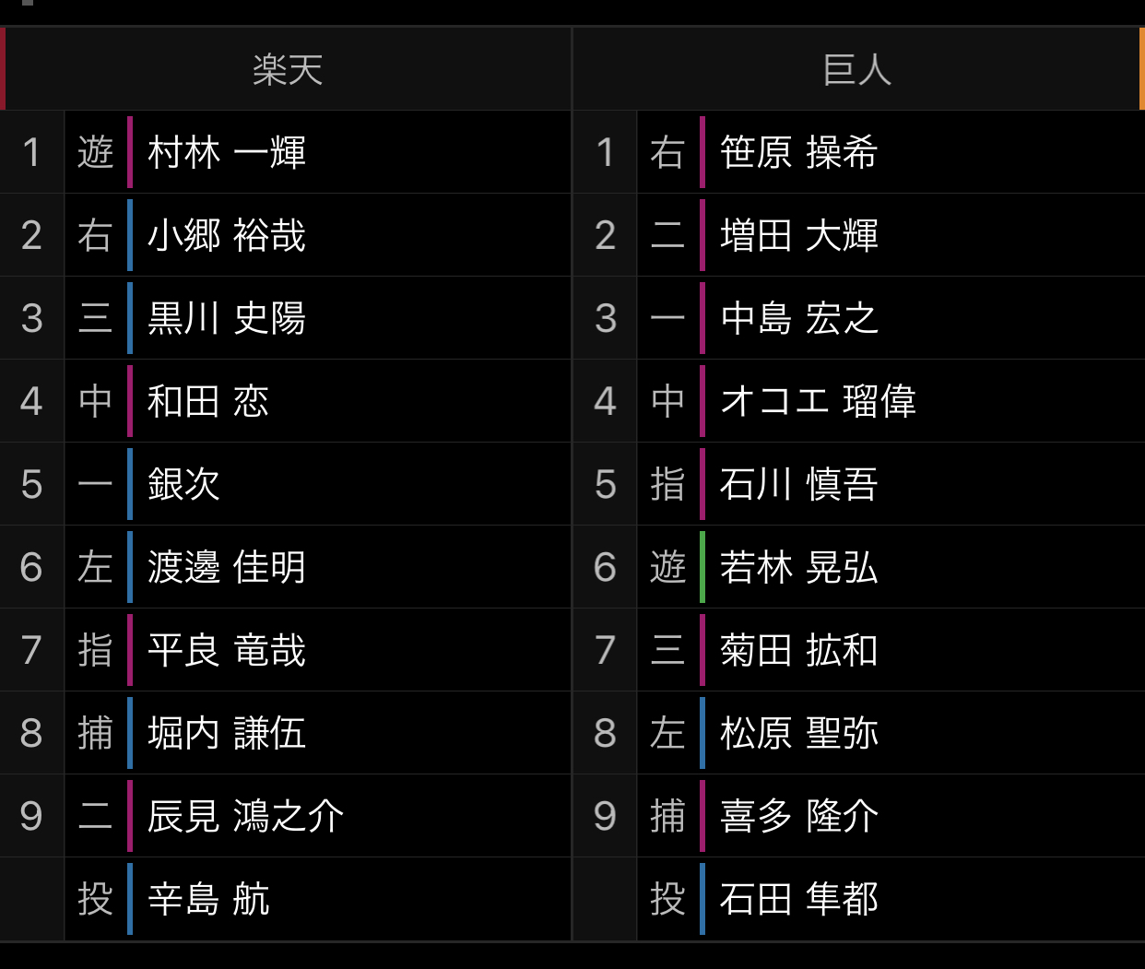
Task: Open first baseman 中島 宏之
Action: 799,318
